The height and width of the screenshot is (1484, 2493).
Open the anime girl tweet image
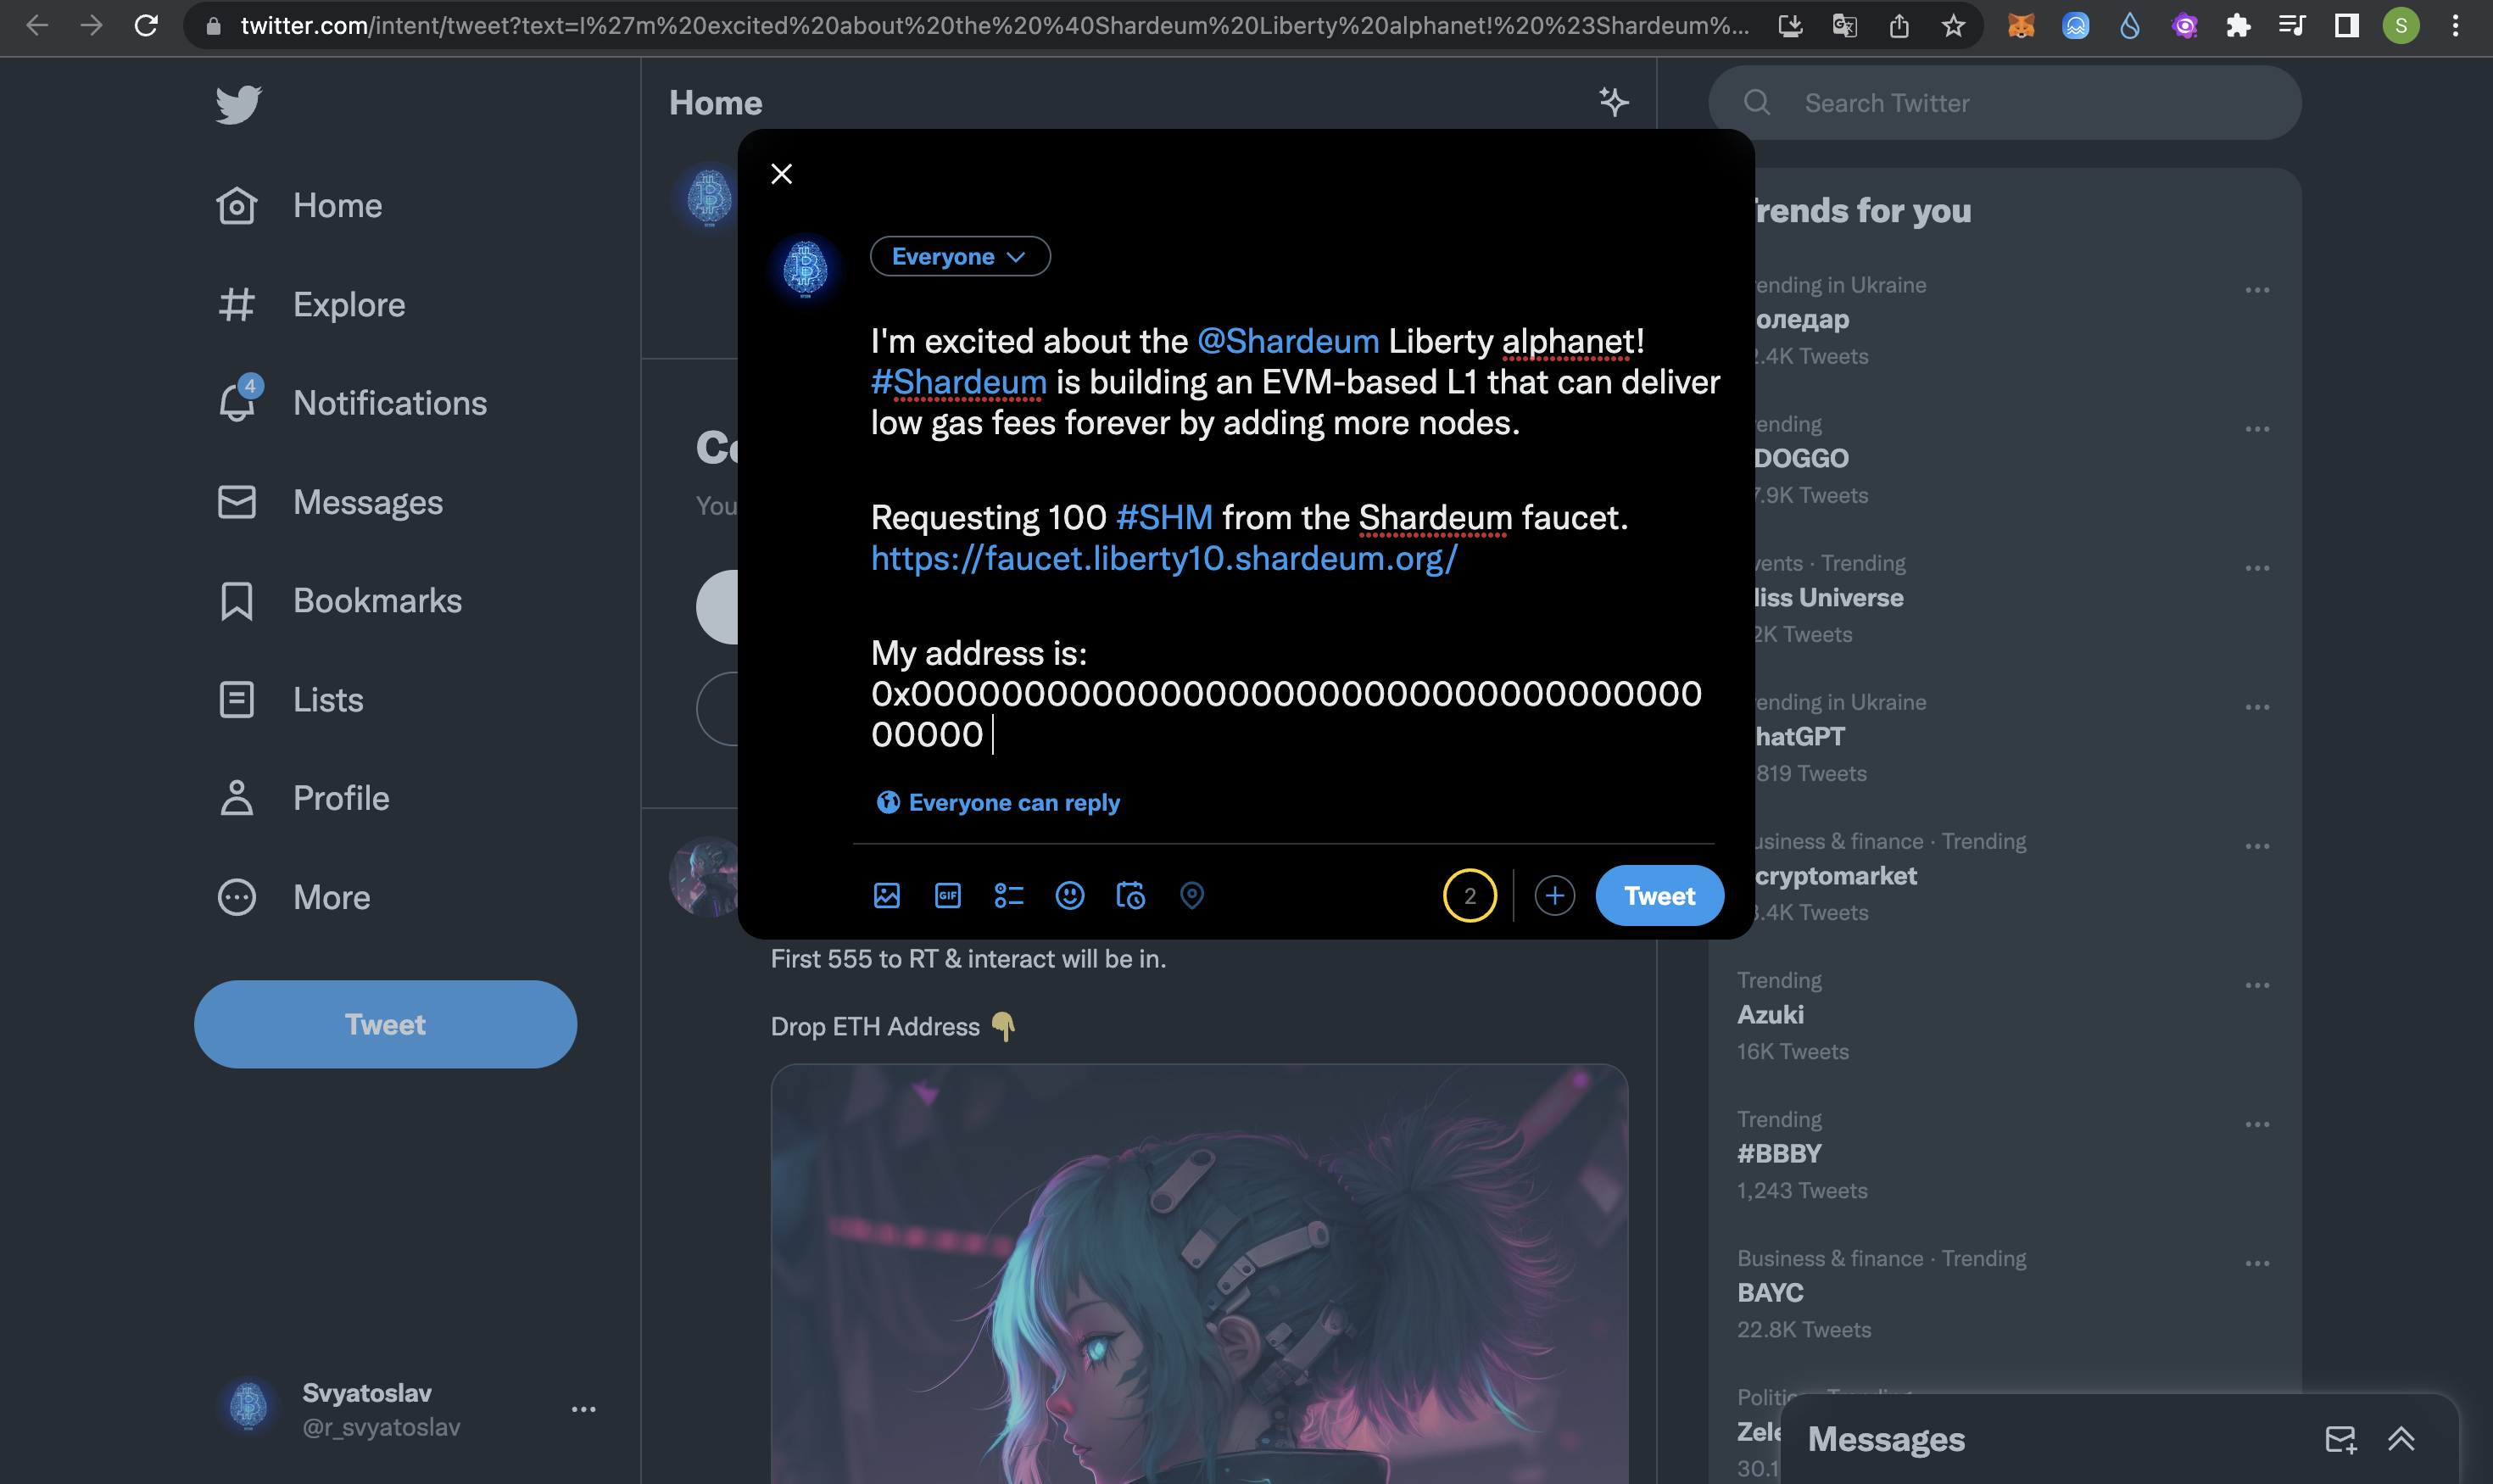click(1199, 1274)
